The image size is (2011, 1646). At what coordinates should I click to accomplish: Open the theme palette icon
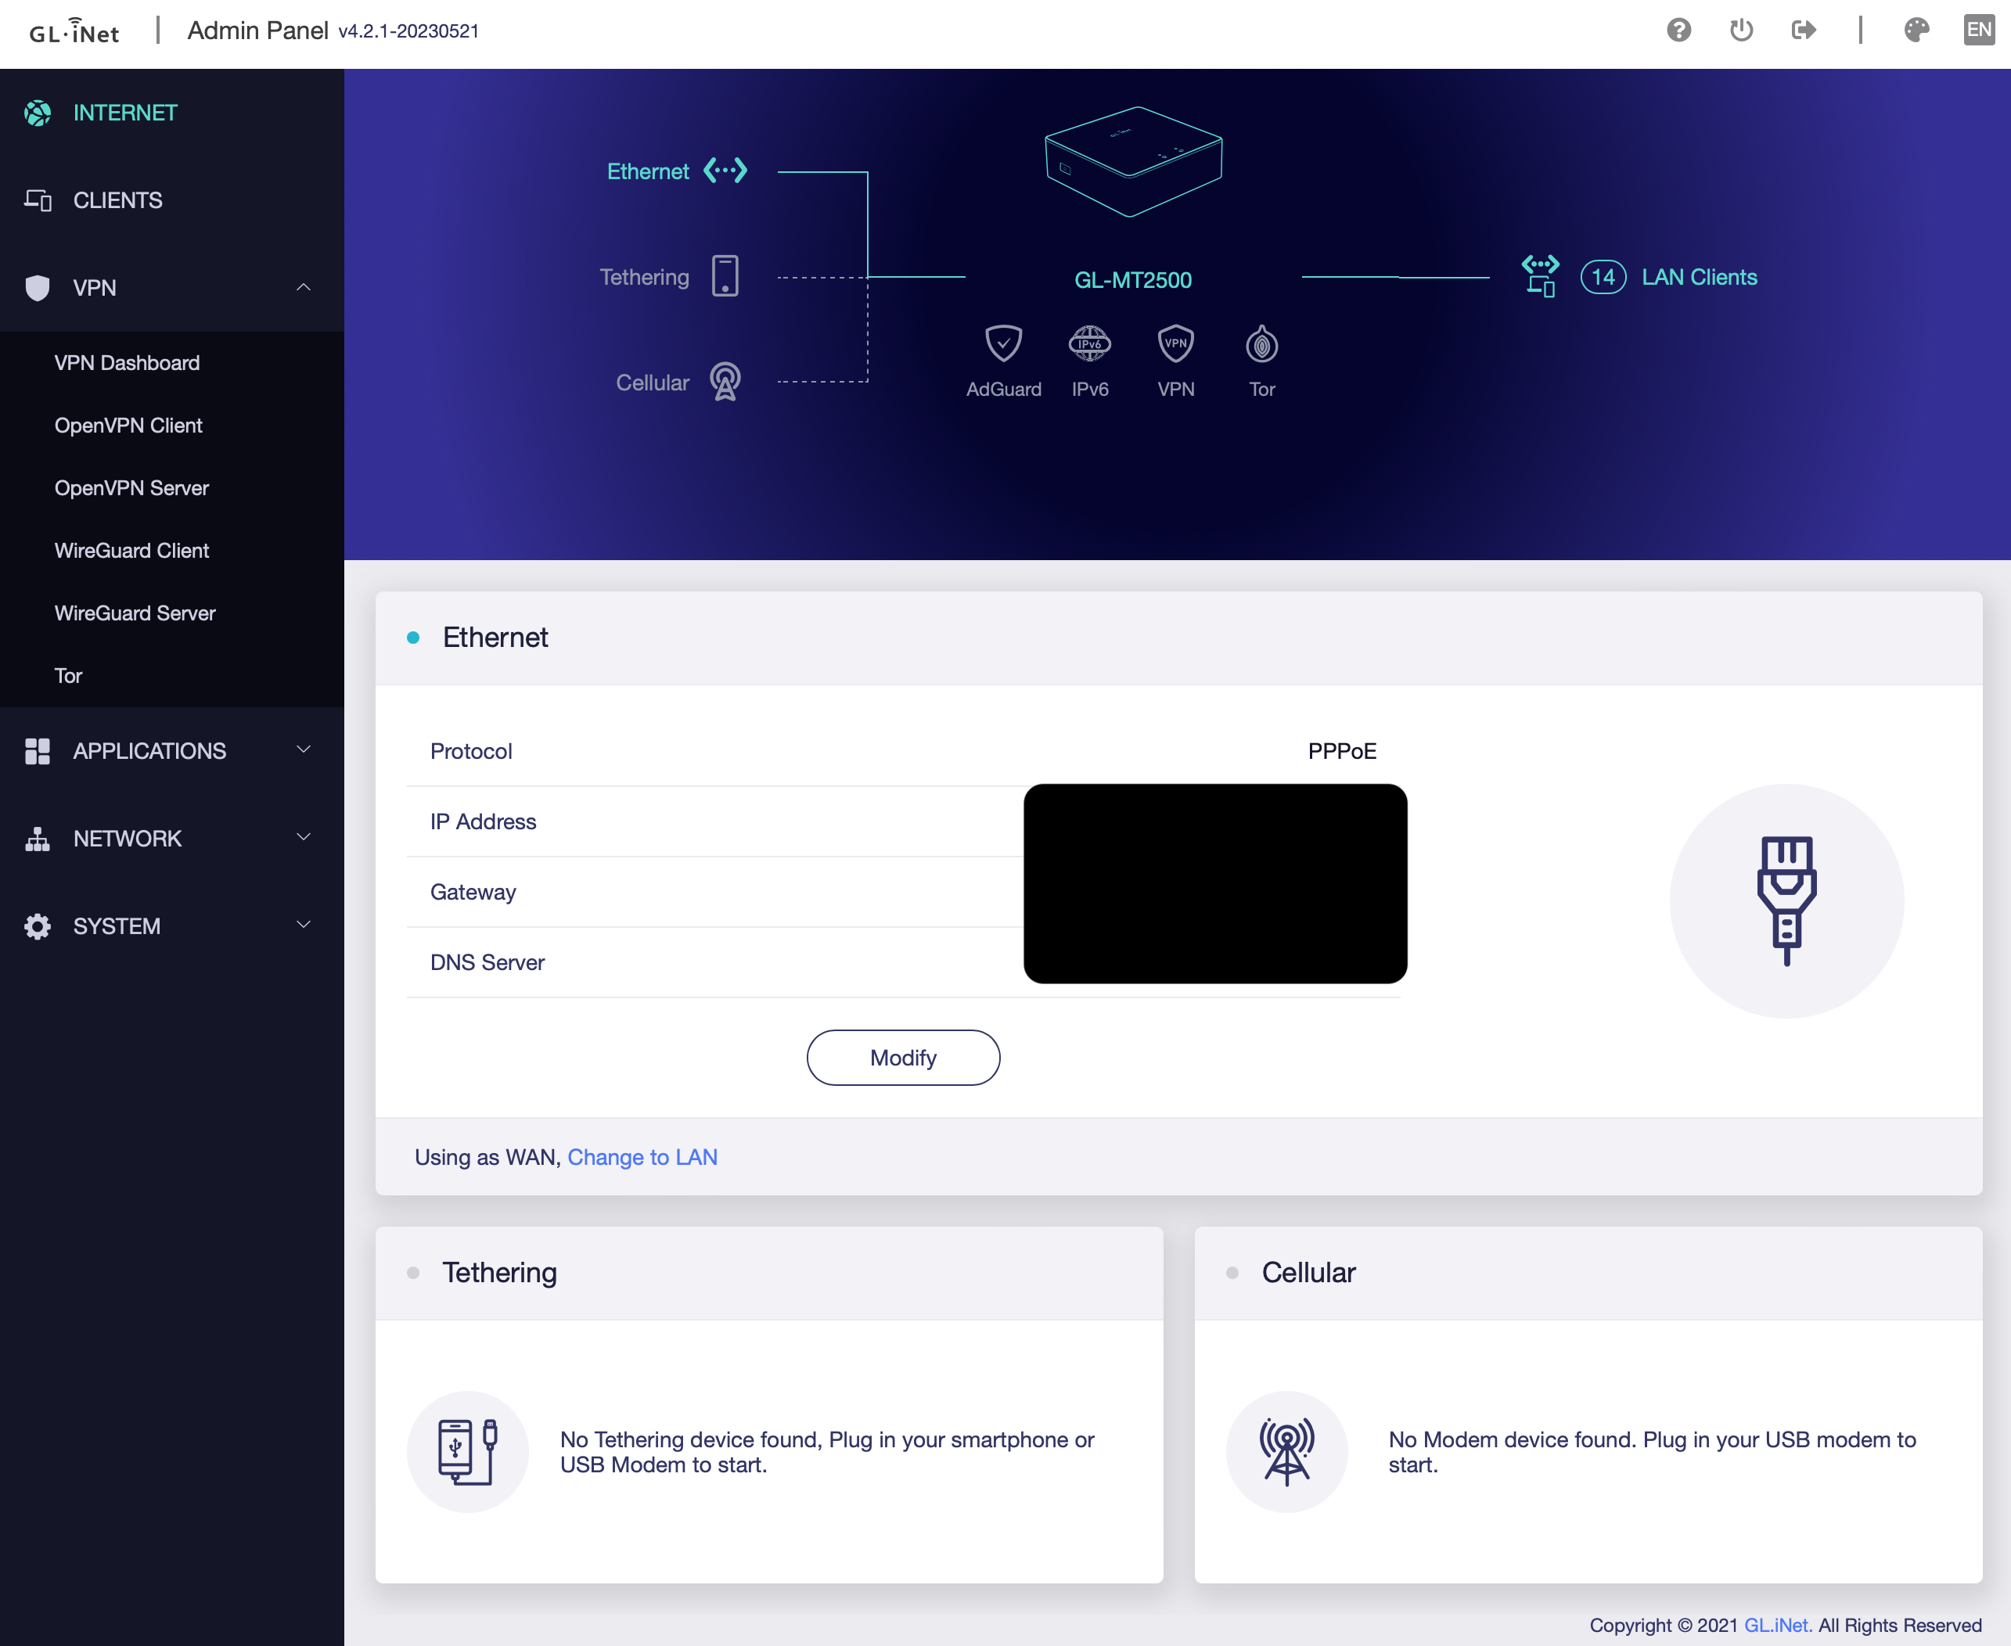(1916, 31)
